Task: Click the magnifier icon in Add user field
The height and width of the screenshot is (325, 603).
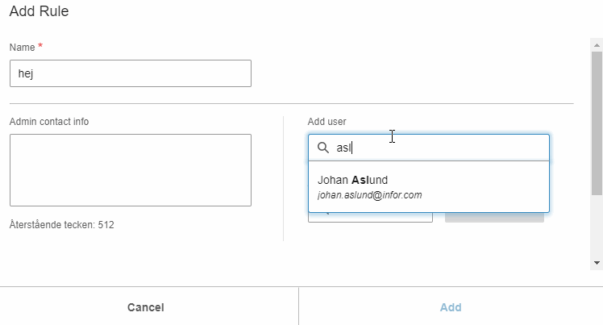Action: [322, 148]
